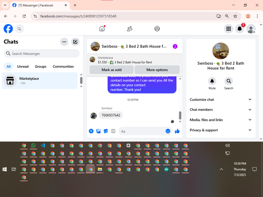The image size is (263, 197).
Task: Select the Groups chats filter
Action: [x=41, y=67]
